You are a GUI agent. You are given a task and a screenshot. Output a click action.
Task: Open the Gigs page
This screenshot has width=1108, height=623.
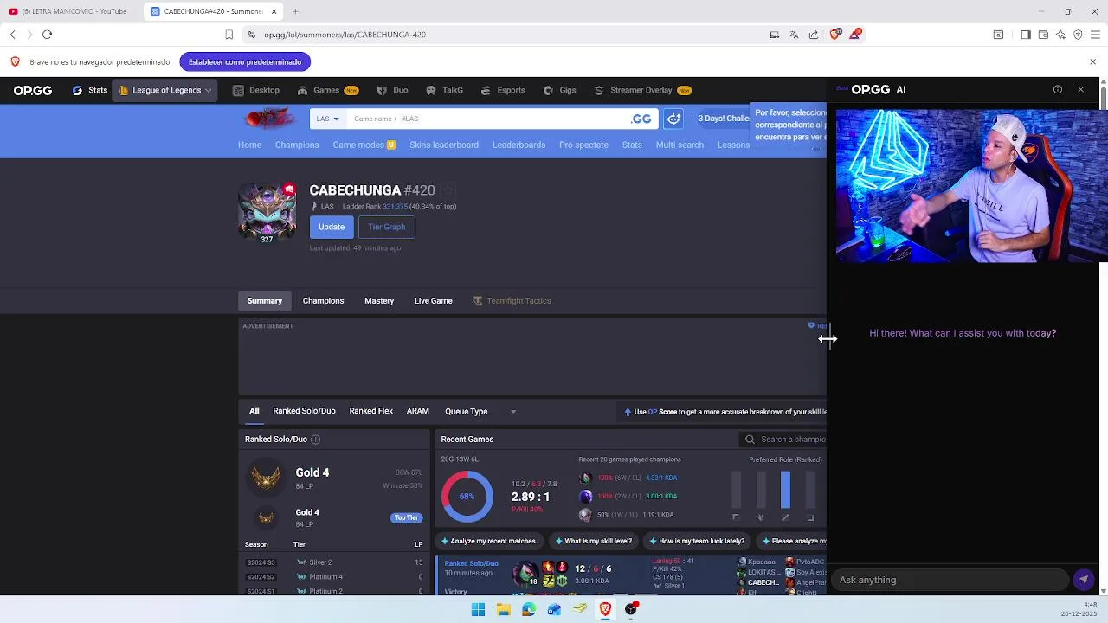(x=560, y=90)
